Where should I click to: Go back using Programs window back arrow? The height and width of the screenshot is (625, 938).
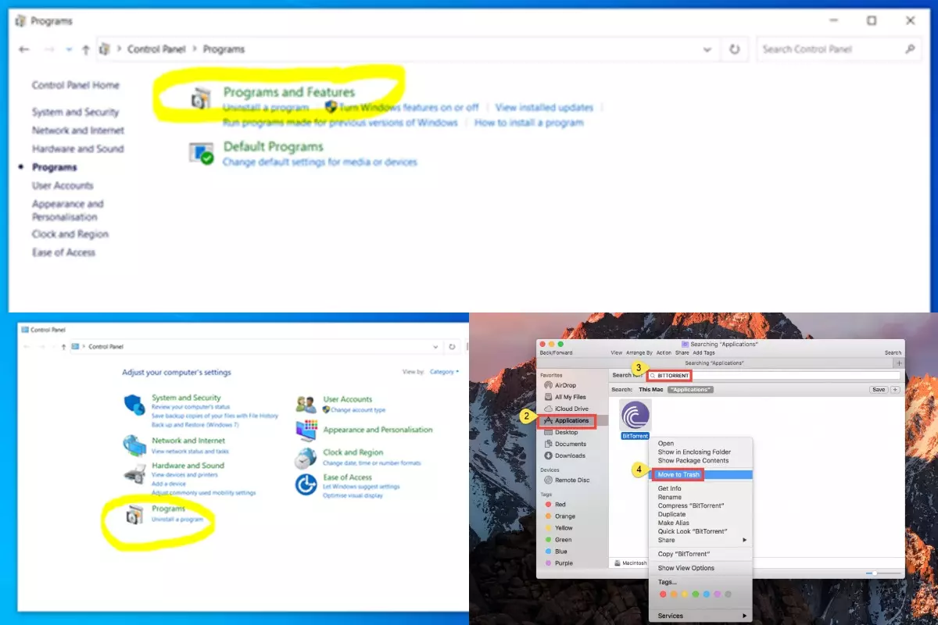(x=23, y=49)
